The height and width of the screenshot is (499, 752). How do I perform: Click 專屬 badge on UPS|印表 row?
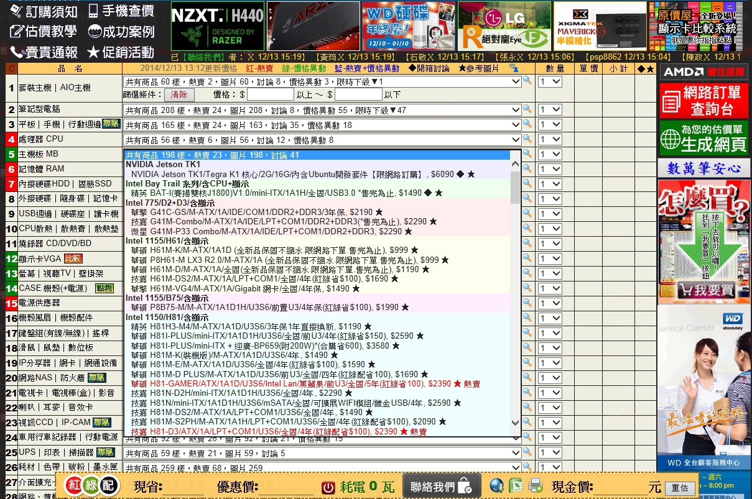[x=105, y=452]
